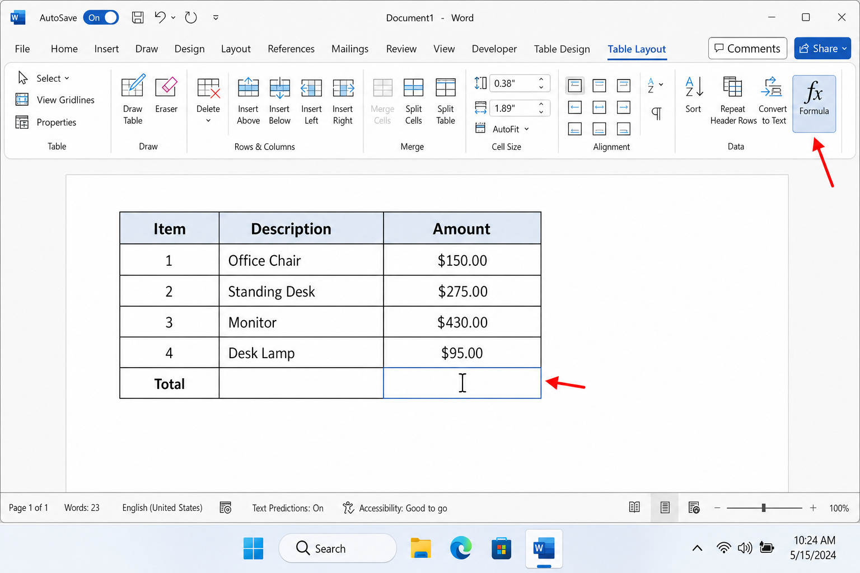Viewport: 860px width, 573px height.
Task: Click the Redo icon
Action: [191, 17]
